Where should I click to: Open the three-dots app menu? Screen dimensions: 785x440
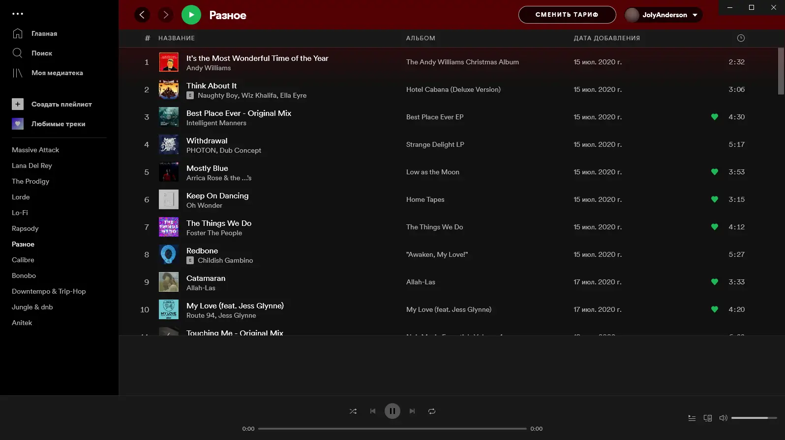[18, 14]
